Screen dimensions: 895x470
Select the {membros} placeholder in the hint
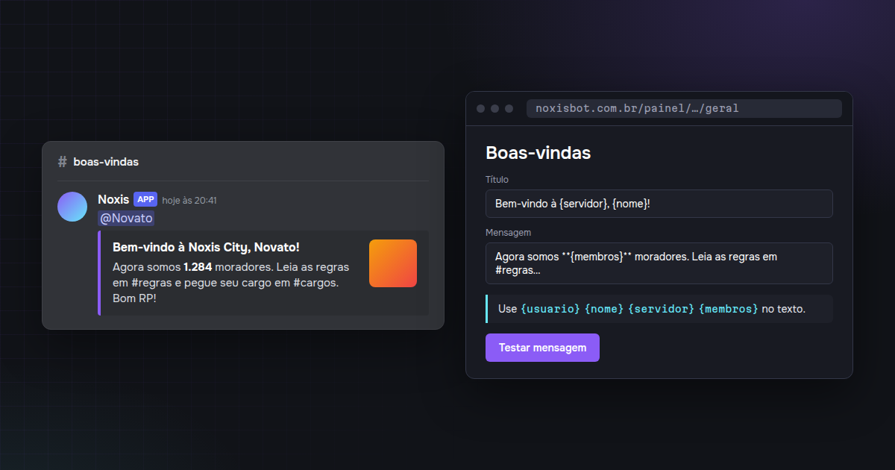click(x=729, y=309)
